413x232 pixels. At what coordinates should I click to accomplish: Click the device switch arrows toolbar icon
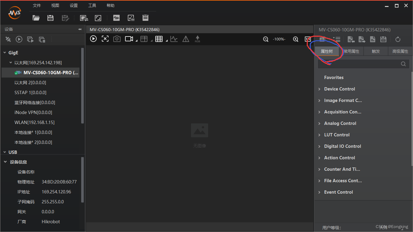point(84,18)
